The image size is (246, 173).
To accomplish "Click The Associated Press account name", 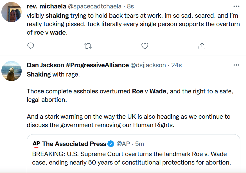I will (x=74, y=144).
